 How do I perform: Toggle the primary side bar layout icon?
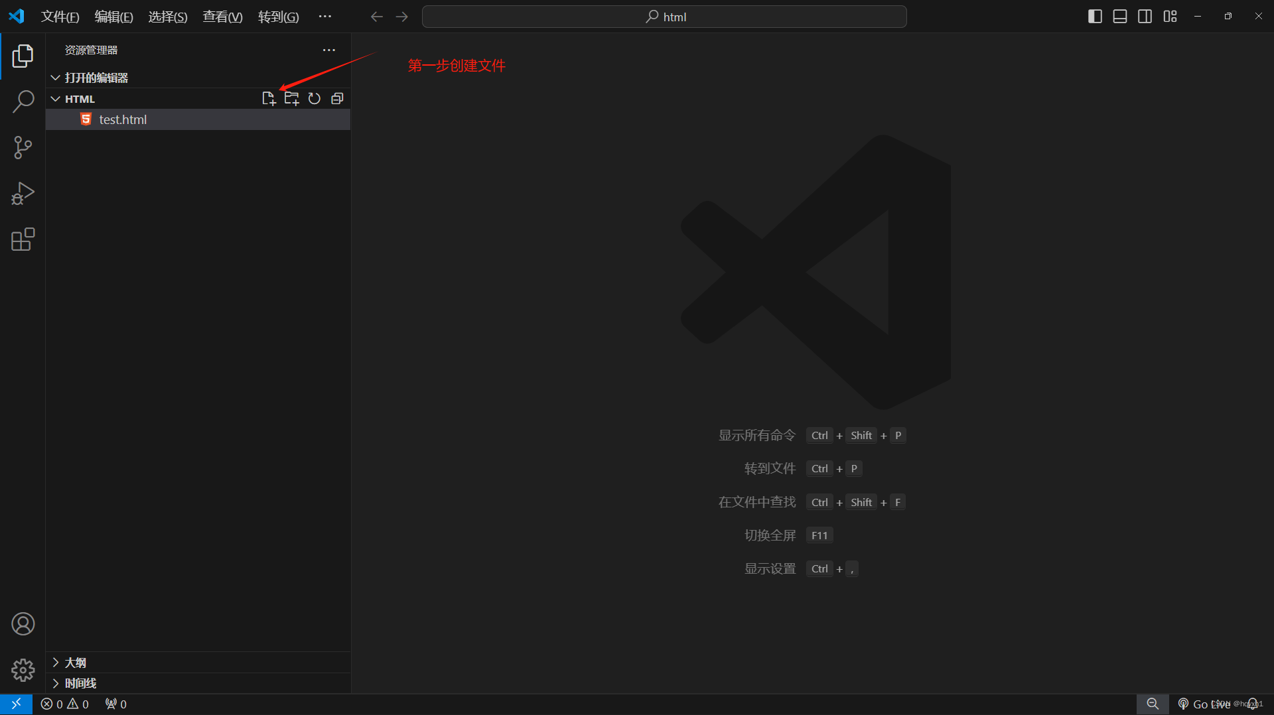(1096, 17)
